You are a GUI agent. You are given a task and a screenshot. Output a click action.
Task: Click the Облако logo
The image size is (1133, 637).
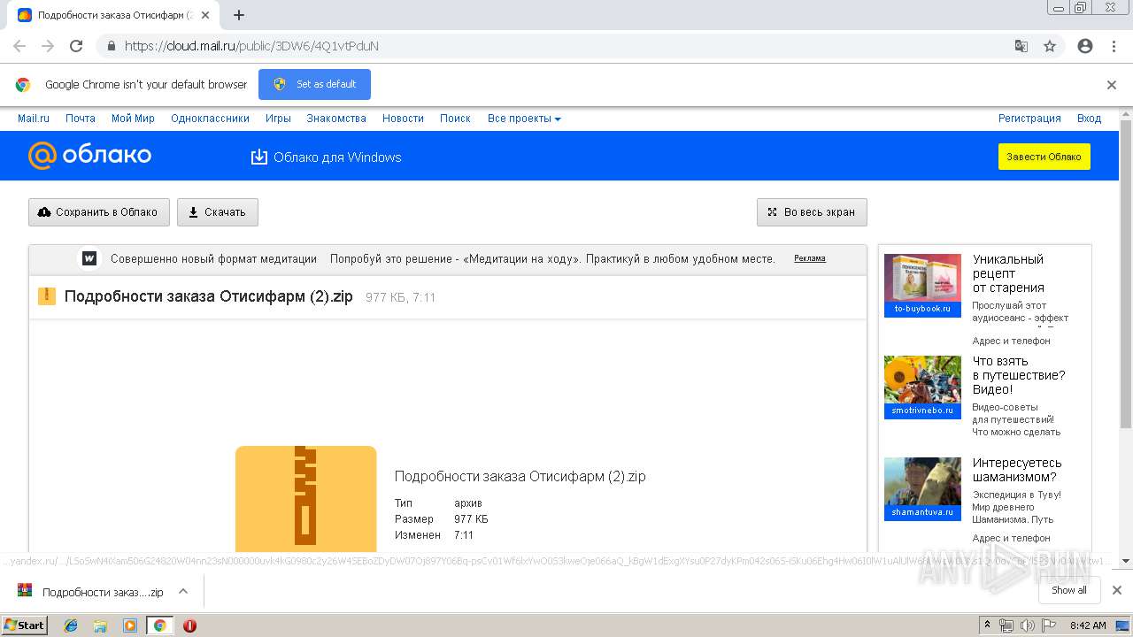[x=89, y=156]
